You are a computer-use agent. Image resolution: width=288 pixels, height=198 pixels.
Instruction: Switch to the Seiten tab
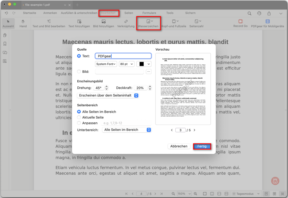(x=129, y=13)
